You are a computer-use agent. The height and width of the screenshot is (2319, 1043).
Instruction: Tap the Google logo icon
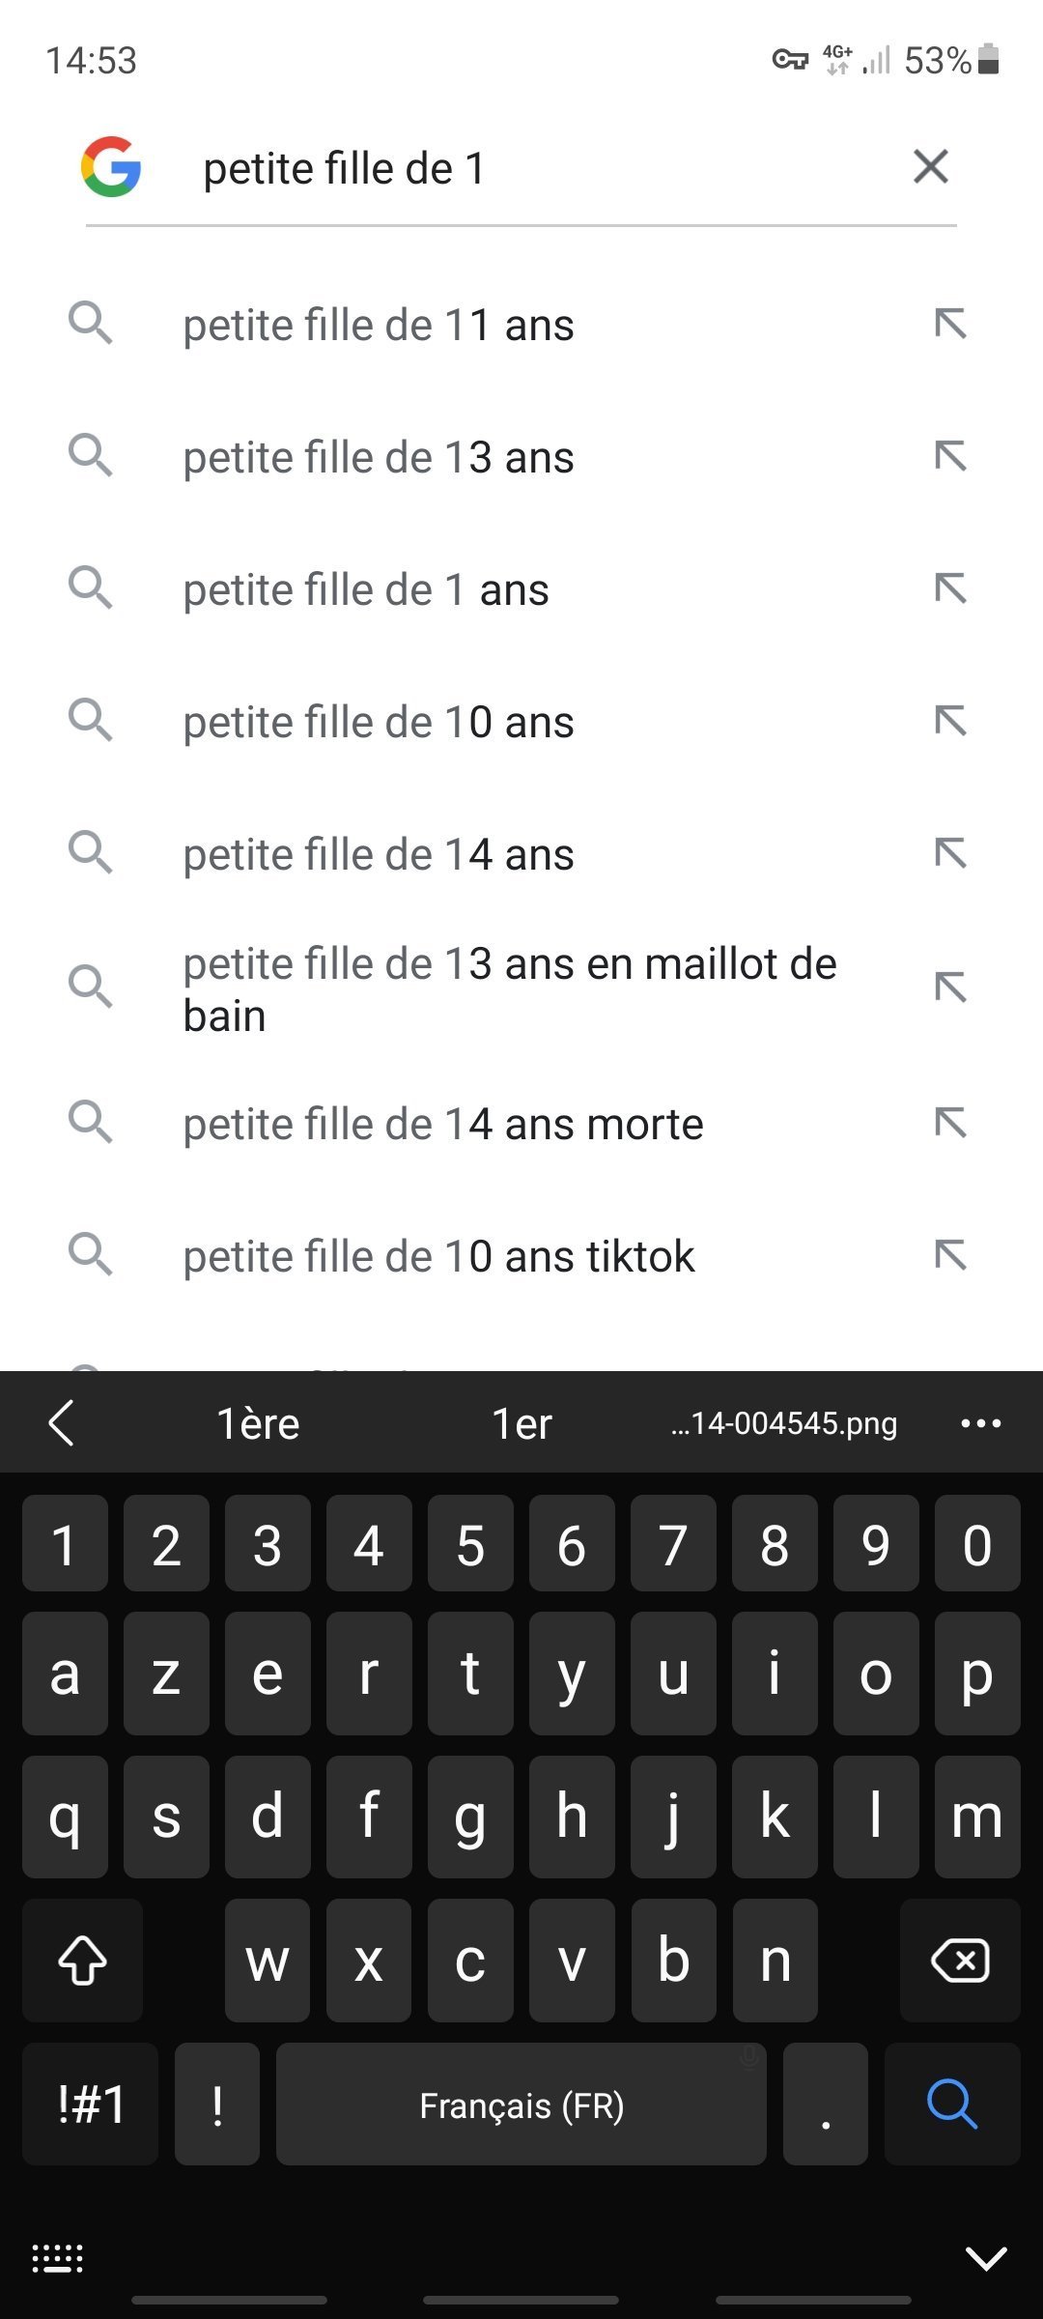coord(111,167)
